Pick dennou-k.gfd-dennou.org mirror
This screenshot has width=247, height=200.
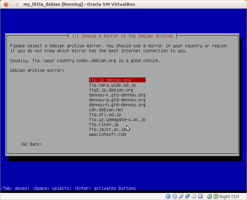(117, 95)
